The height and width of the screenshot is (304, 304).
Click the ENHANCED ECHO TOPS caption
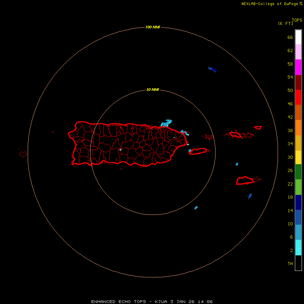coord(119,302)
